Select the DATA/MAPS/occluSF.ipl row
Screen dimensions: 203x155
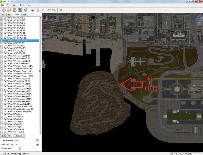(20, 132)
